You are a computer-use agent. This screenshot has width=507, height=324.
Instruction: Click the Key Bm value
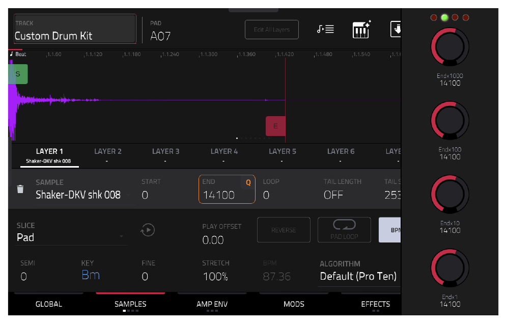click(91, 275)
